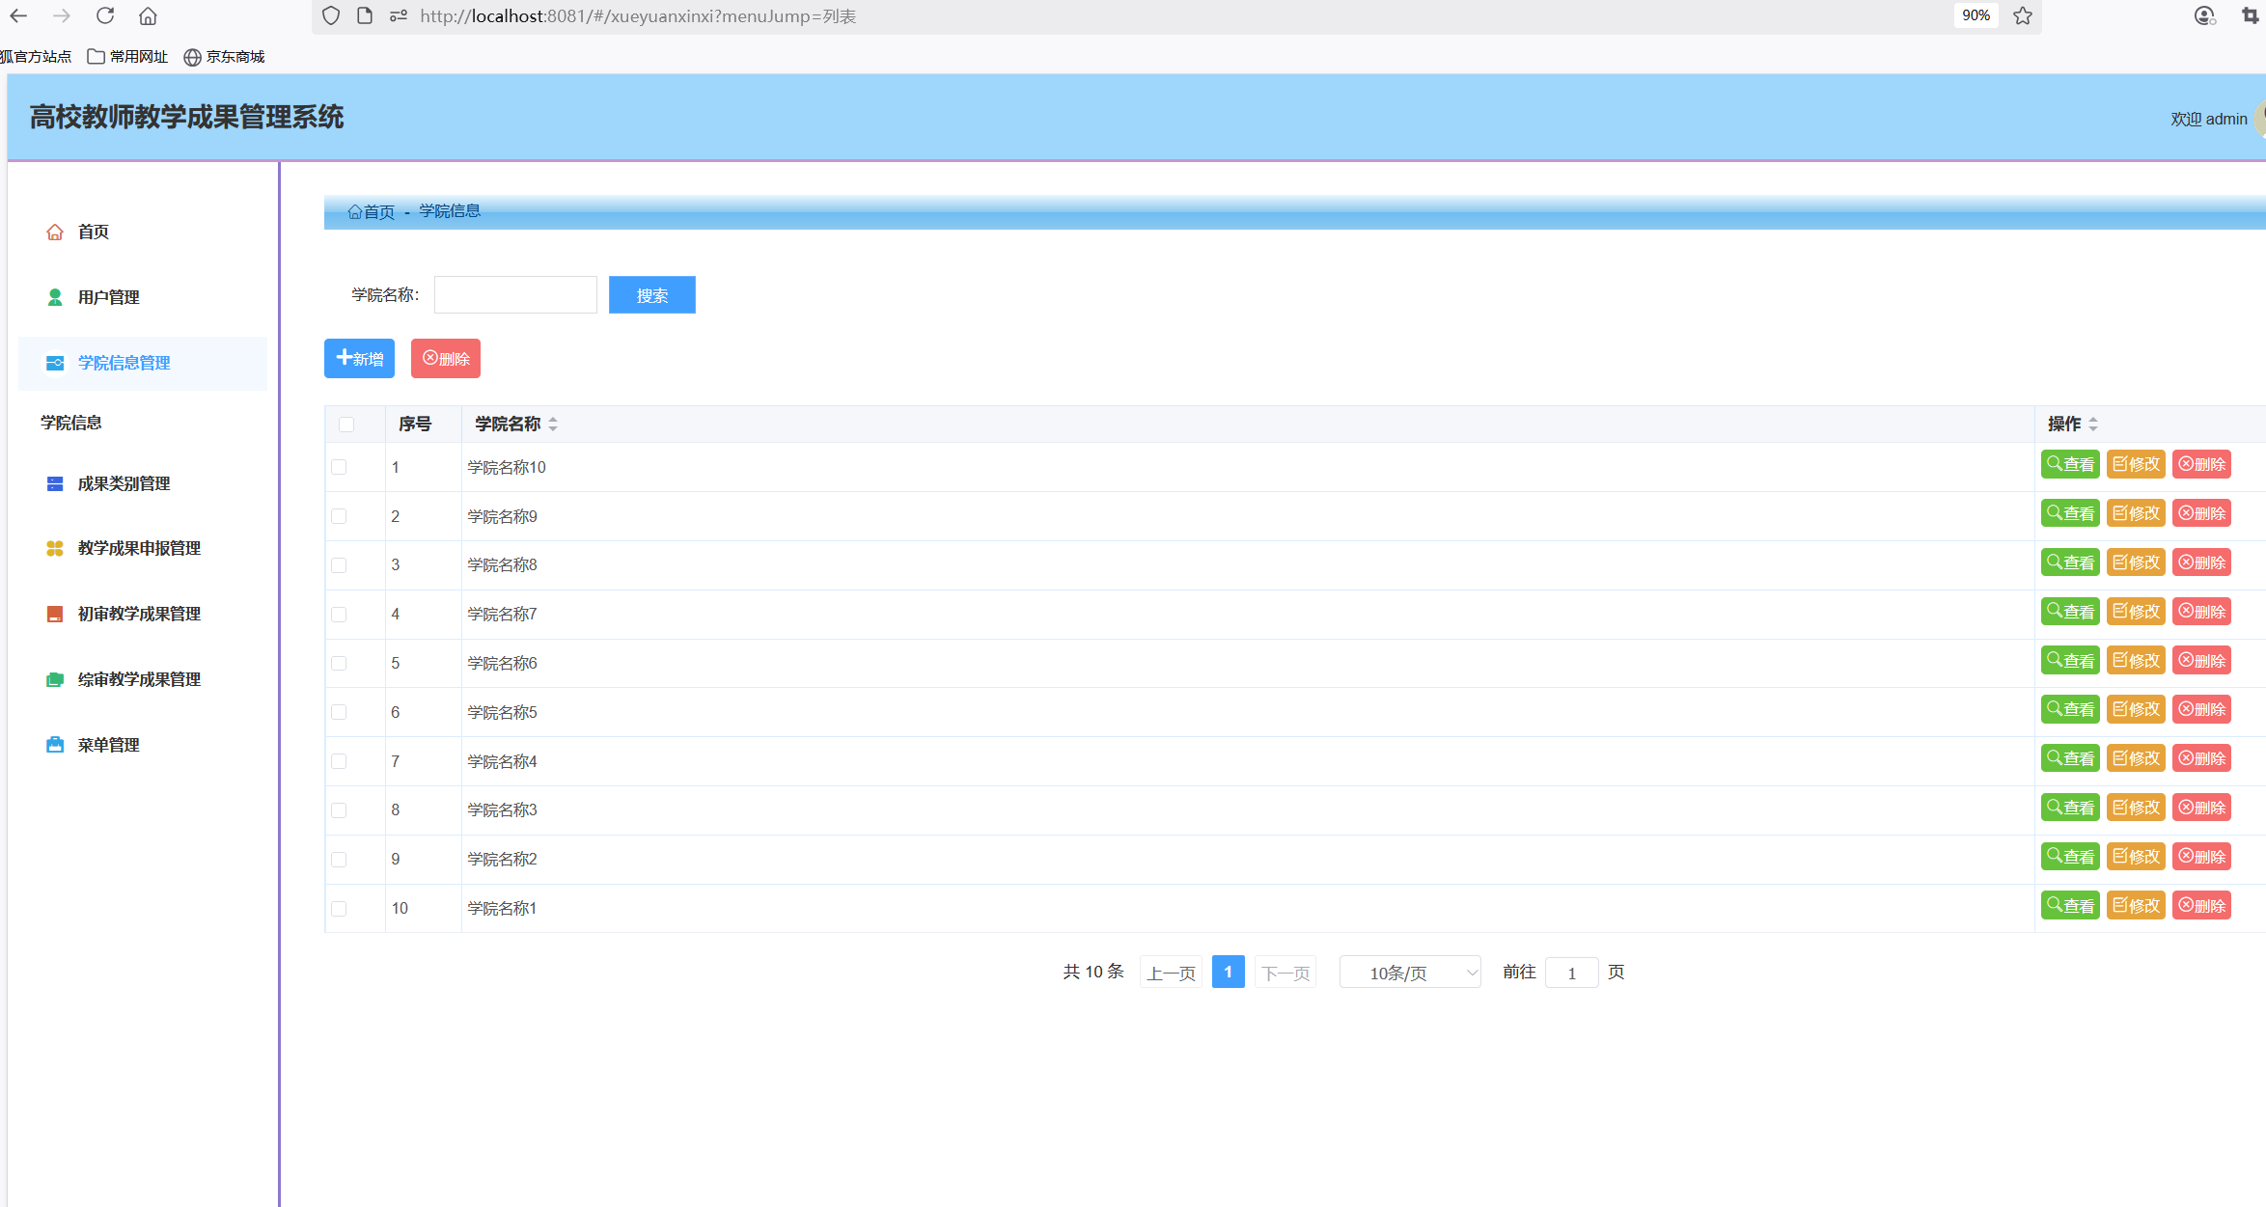Click the 初审教学成果管理 red icon
The image size is (2266, 1207).
[x=55, y=614]
